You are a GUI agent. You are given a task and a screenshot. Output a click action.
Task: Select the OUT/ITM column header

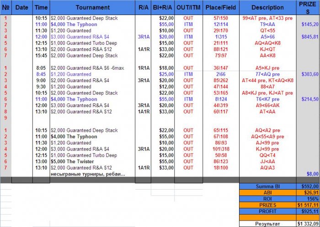click(x=188, y=8)
